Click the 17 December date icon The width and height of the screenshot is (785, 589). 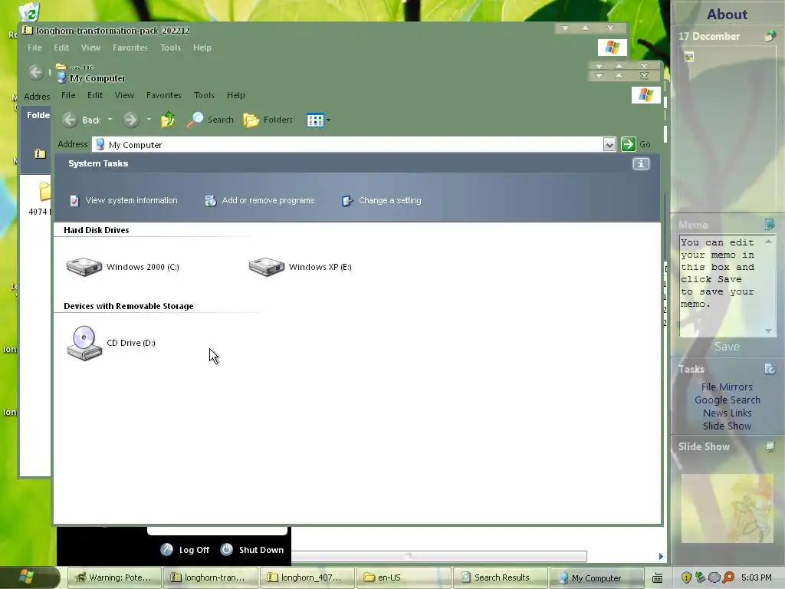[770, 36]
